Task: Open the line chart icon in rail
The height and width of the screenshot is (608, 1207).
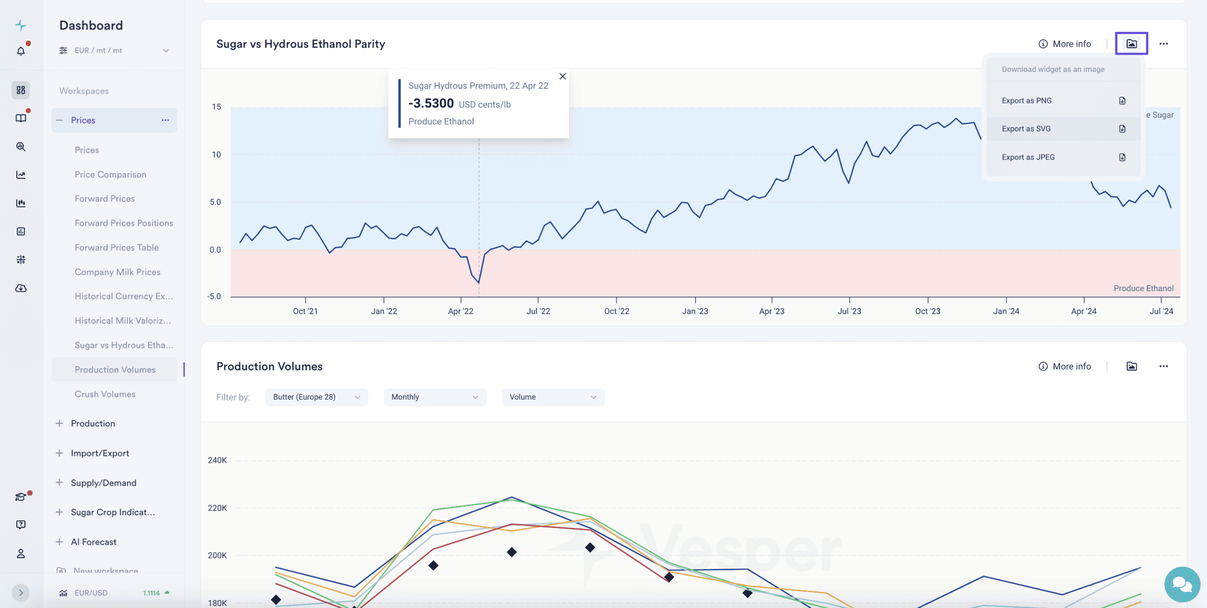Action: click(x=21, y=175)
